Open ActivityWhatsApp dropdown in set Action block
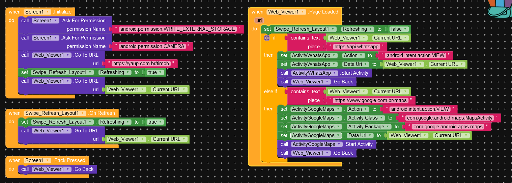The image size is (512, 183). pyautogui.click(x=314, y=55)
